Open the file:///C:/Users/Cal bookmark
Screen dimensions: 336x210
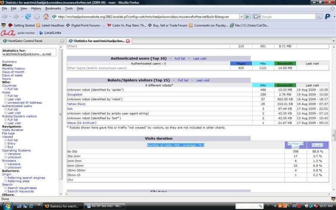coord(249,25)
